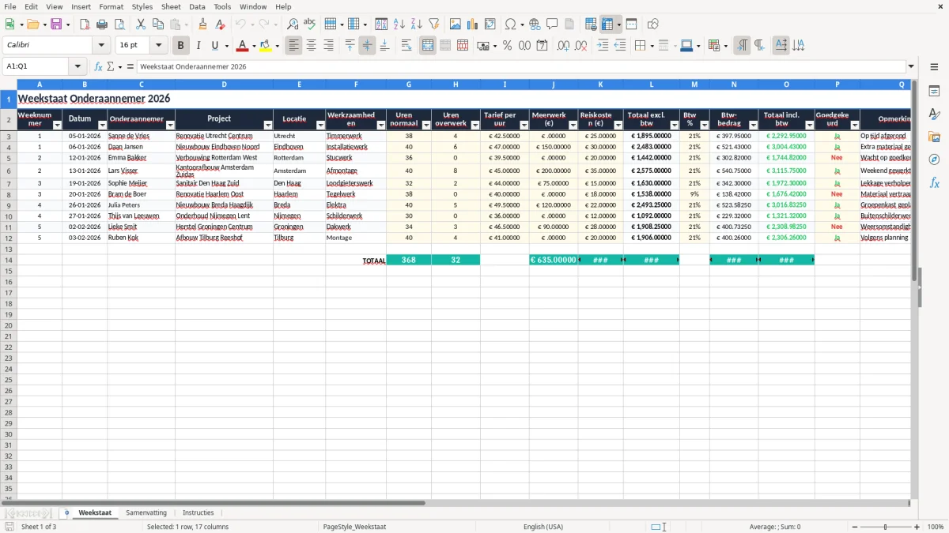949x533 pixels.
Task: Click the Save document icon
Action: tap(56, 24)
